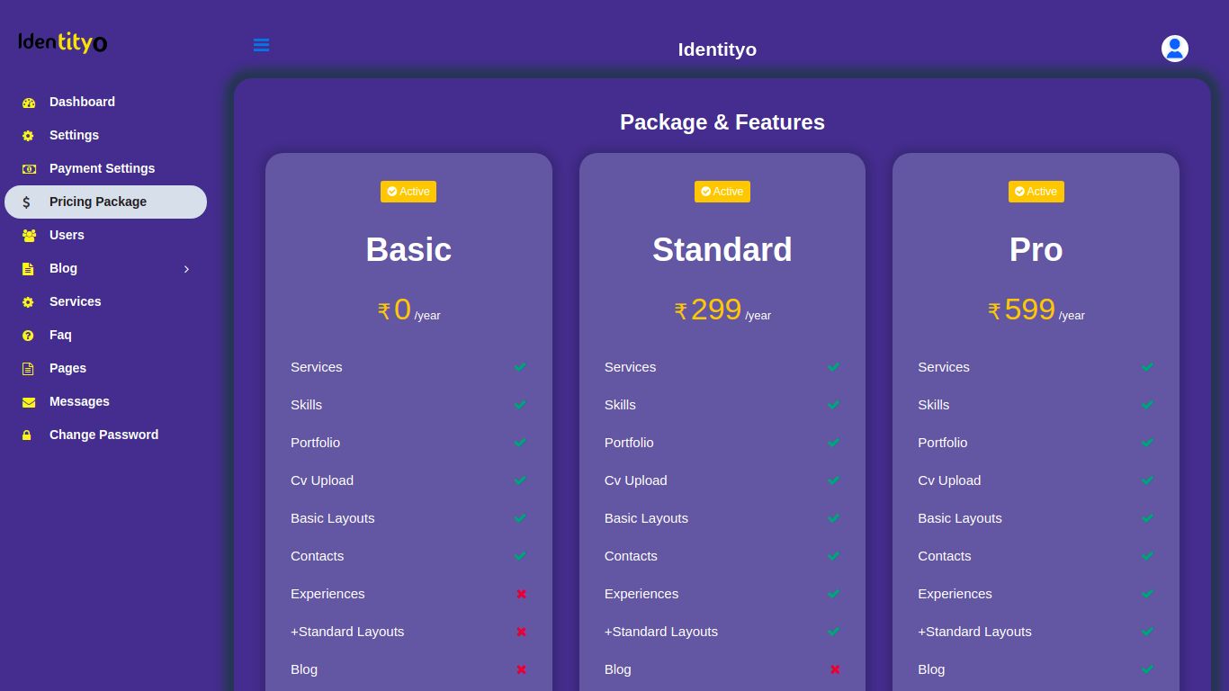The image size is (1229, 691).
Task: Click the Identityo logo
Action: tap(63, 42)
